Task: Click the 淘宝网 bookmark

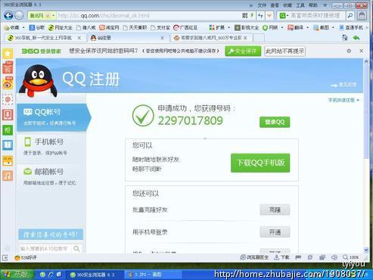Action: tap(109, 27)
